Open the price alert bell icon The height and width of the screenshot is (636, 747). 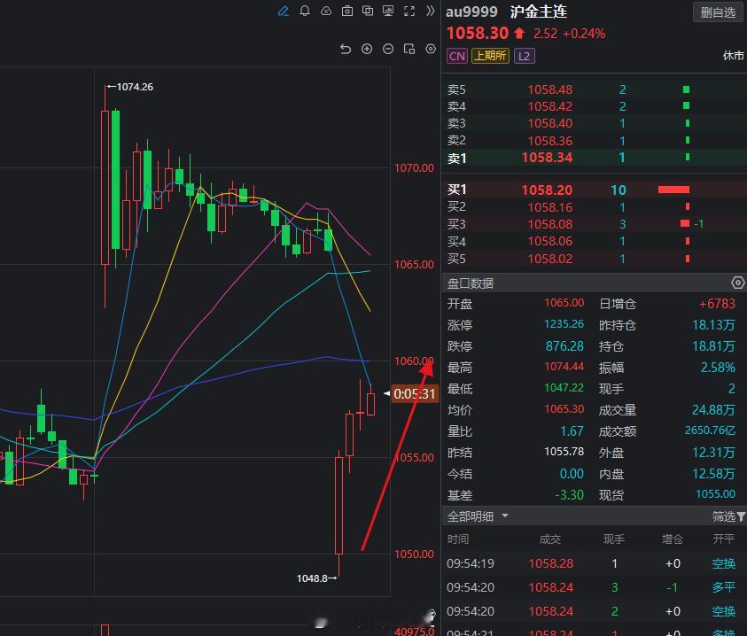tap(305, 12)
